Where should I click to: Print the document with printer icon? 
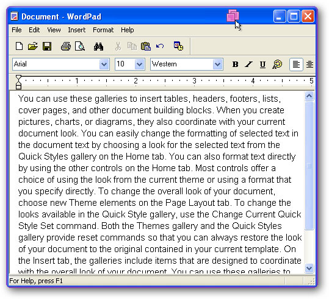66,46
